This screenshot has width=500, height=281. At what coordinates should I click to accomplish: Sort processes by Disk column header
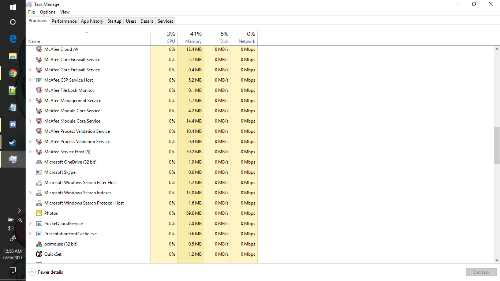click(x=217, y=38)
